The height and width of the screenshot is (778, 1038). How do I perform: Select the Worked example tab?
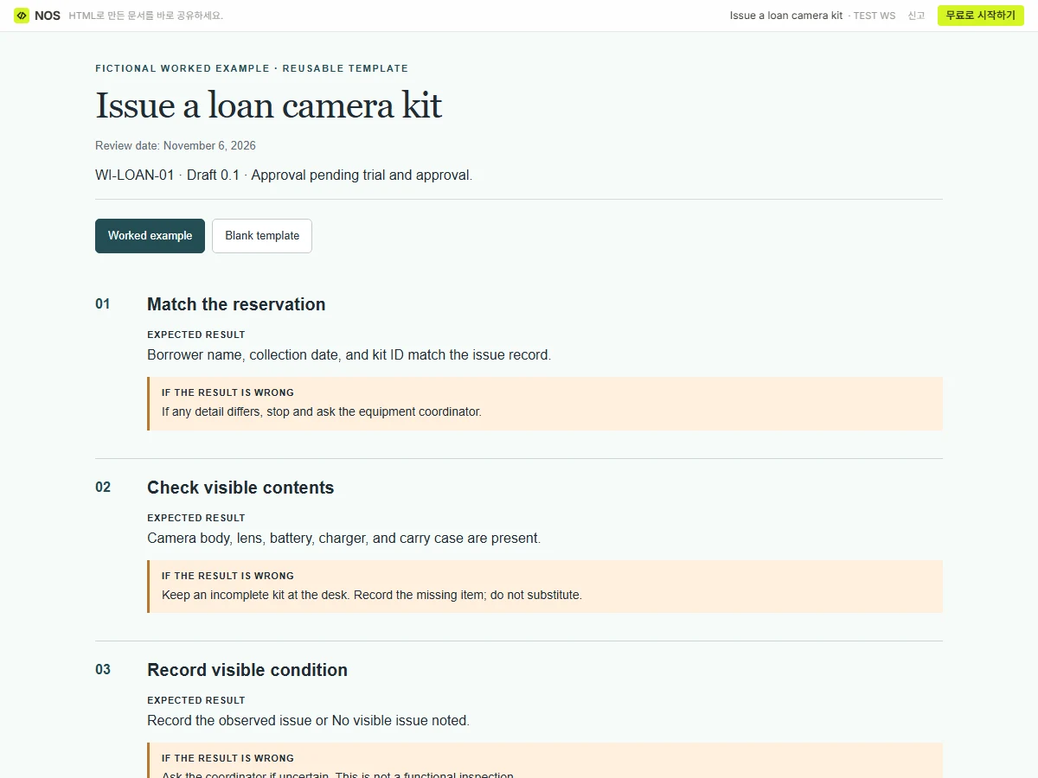150,236
